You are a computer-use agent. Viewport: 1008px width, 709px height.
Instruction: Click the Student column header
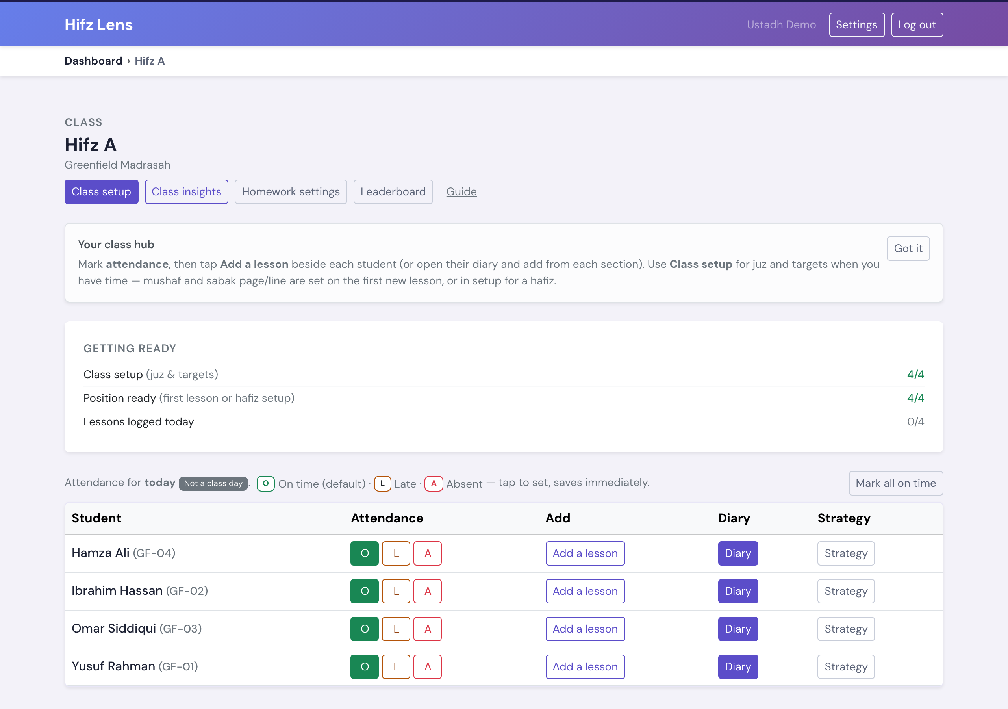[x=96, y=518]
